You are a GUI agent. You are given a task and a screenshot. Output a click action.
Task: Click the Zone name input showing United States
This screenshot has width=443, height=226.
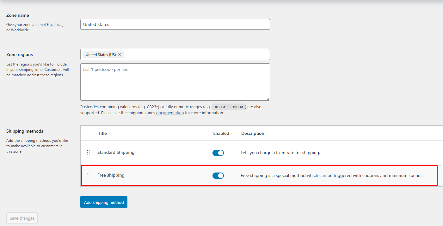175,24
